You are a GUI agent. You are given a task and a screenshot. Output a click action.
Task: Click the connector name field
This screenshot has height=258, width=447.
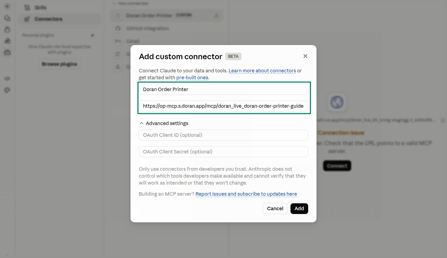(223, 89)
